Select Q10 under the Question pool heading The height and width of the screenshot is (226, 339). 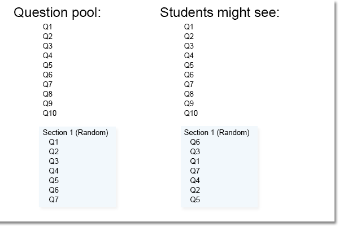[x=50, y=113]
